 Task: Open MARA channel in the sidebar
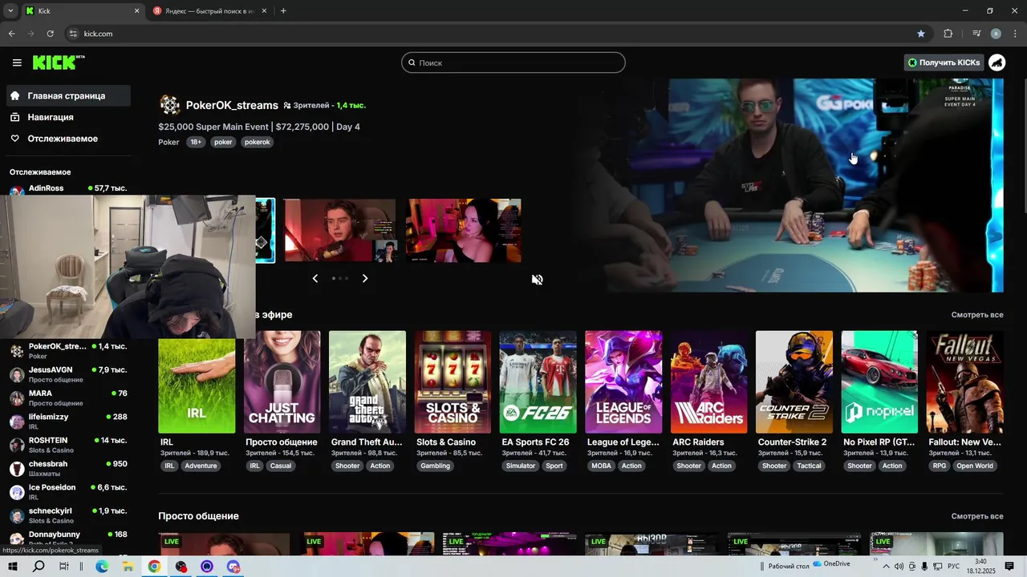[67, 397]
